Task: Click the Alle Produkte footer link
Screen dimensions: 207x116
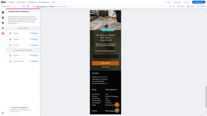Action: [x=96, y=94]
